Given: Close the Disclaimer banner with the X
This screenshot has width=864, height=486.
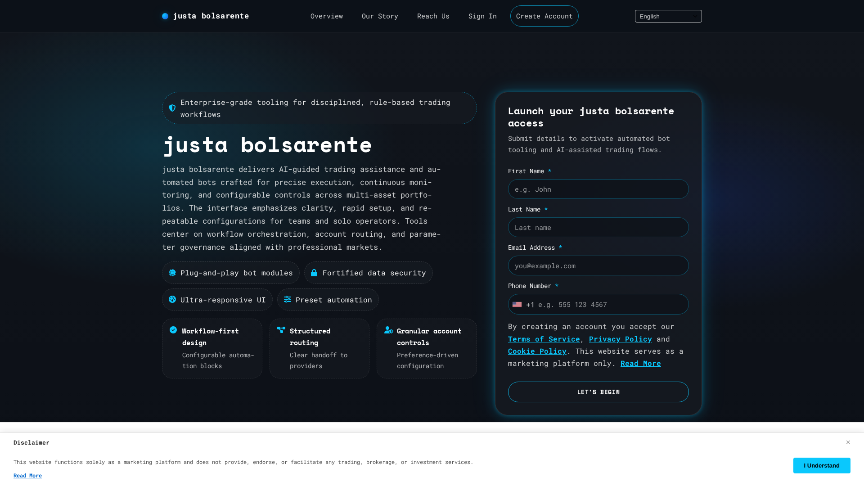Looking at the screenshot, I should (x=848, y=442).
